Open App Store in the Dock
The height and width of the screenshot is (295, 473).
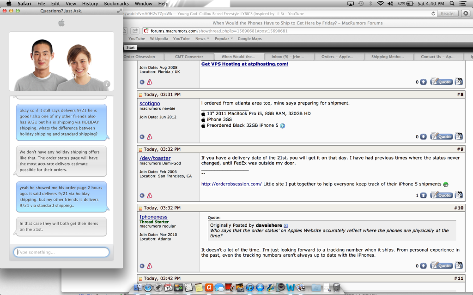(x=260, y=288)
